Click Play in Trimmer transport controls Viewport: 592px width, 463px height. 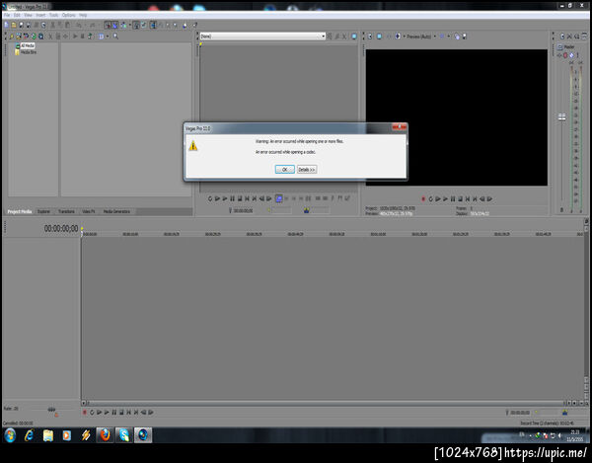click(225, 198)
